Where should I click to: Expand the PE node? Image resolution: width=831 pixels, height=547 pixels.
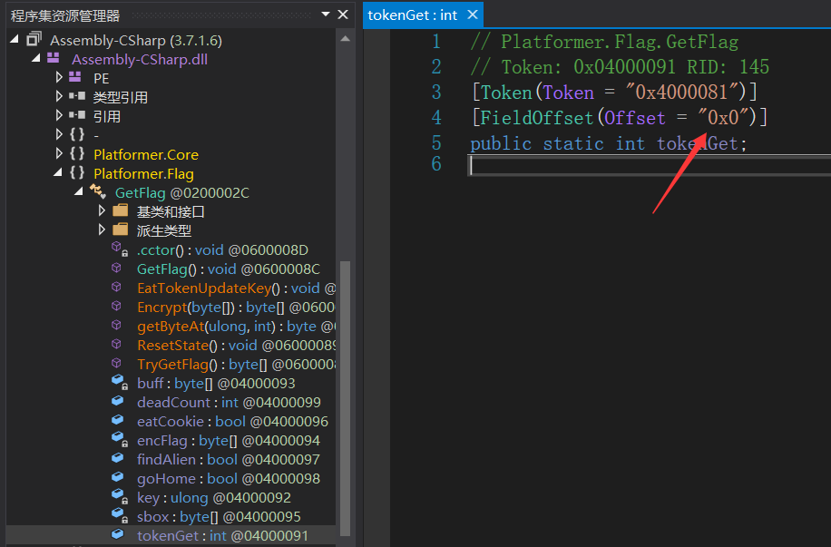59,77
